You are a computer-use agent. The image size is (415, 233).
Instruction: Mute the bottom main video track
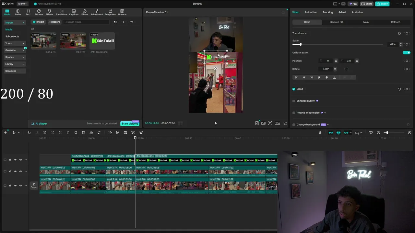pos(20,185)
